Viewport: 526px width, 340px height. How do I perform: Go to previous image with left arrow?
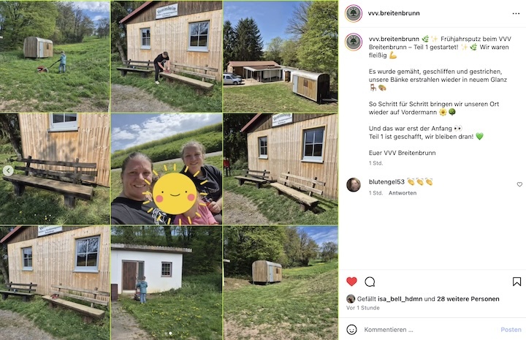coord(8,171)
